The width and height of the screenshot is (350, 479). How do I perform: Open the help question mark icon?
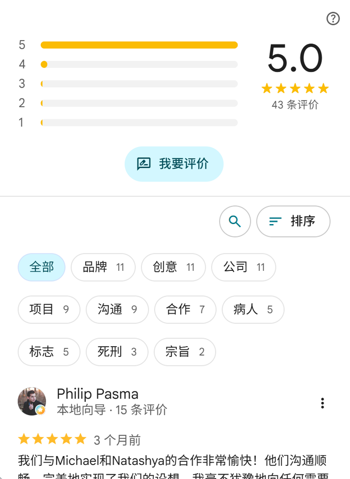tap(333, 19)
